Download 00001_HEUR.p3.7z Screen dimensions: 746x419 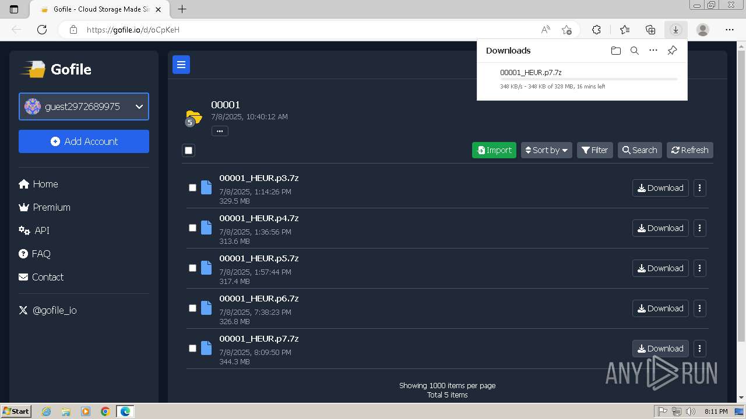click(x=660, y=188)
